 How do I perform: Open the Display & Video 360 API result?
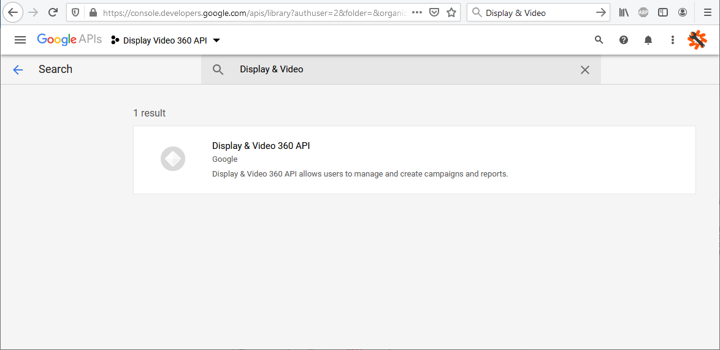tap(261, 146)
